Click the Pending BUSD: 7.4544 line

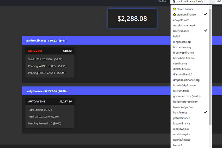click(x=47, y=73)
